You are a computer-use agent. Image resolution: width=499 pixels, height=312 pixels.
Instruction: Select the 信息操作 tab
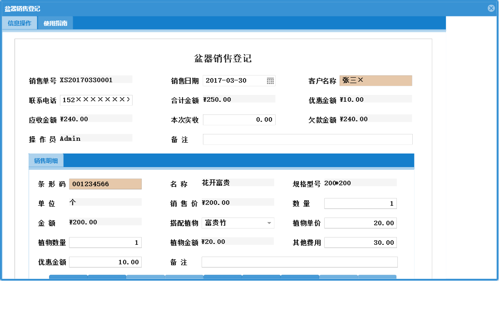19,22
